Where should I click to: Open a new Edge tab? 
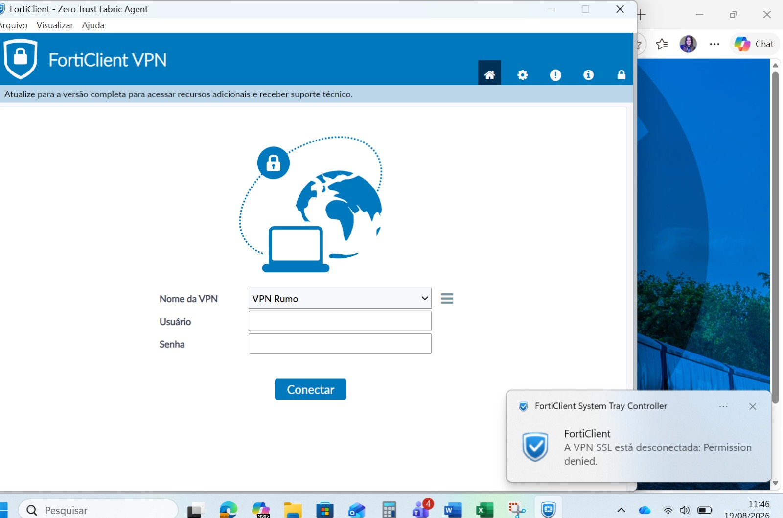pyautogui.click(x=642, y=15)
